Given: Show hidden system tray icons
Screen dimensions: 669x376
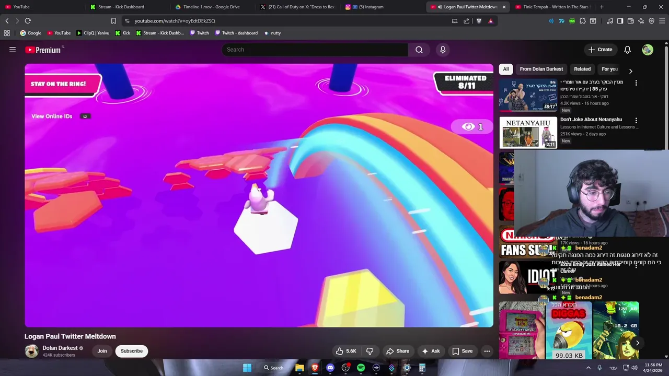Looking at the screenshot, I should point(588,368).
